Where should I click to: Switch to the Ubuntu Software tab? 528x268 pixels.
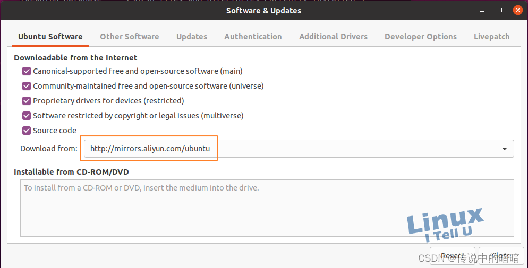coord(50,37)
